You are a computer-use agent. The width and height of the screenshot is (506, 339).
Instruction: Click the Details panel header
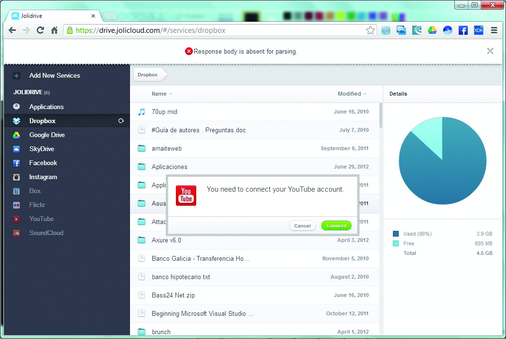pyautogui.click(x=398, y=94)
